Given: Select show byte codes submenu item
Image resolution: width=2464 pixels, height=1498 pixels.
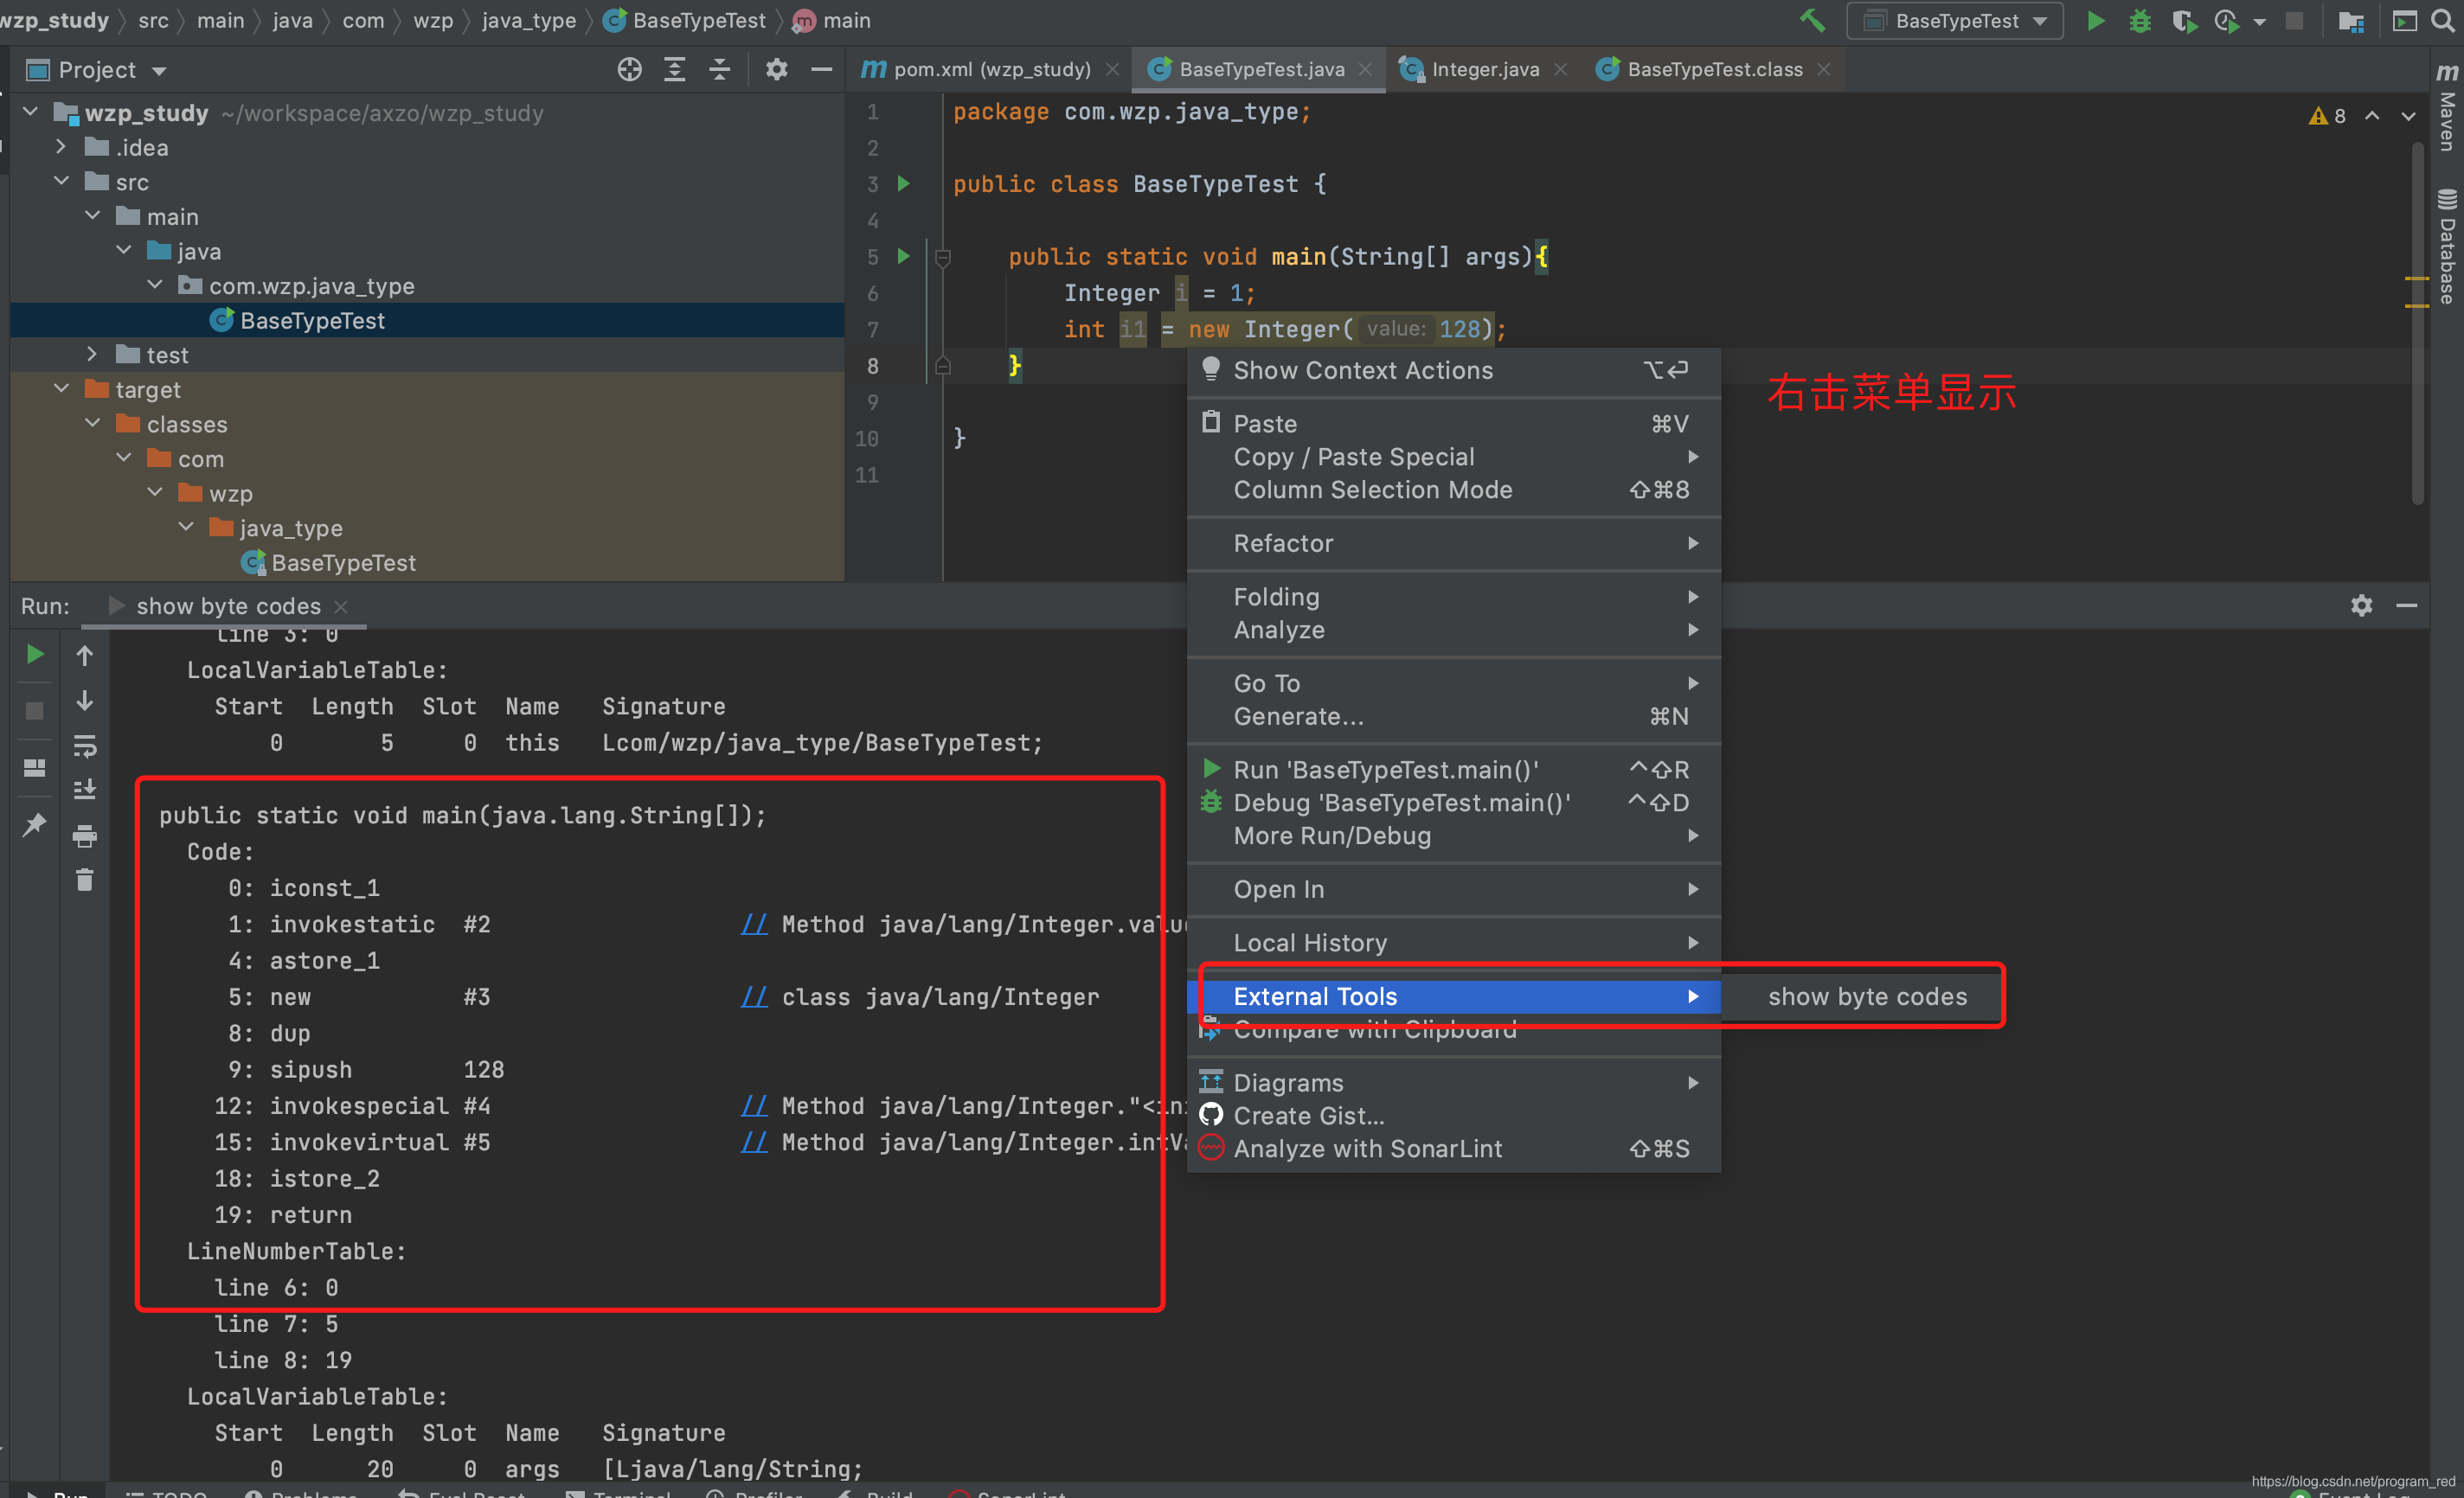Looking at the screenshot, I should tap(1866, 996).
